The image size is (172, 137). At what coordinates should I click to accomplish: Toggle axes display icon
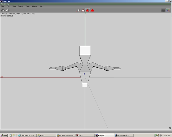pyautogui.click(x=168, y=10)
